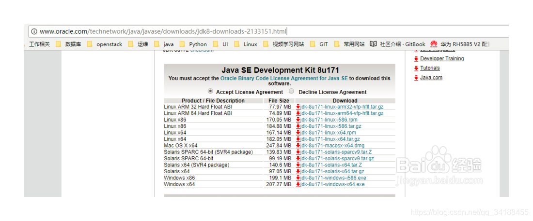Click download arrow icon for solaris-sparcv9.tar.gz

[x=298, y=158]
